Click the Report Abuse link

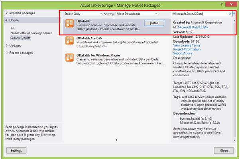click(x=183, y=53)
